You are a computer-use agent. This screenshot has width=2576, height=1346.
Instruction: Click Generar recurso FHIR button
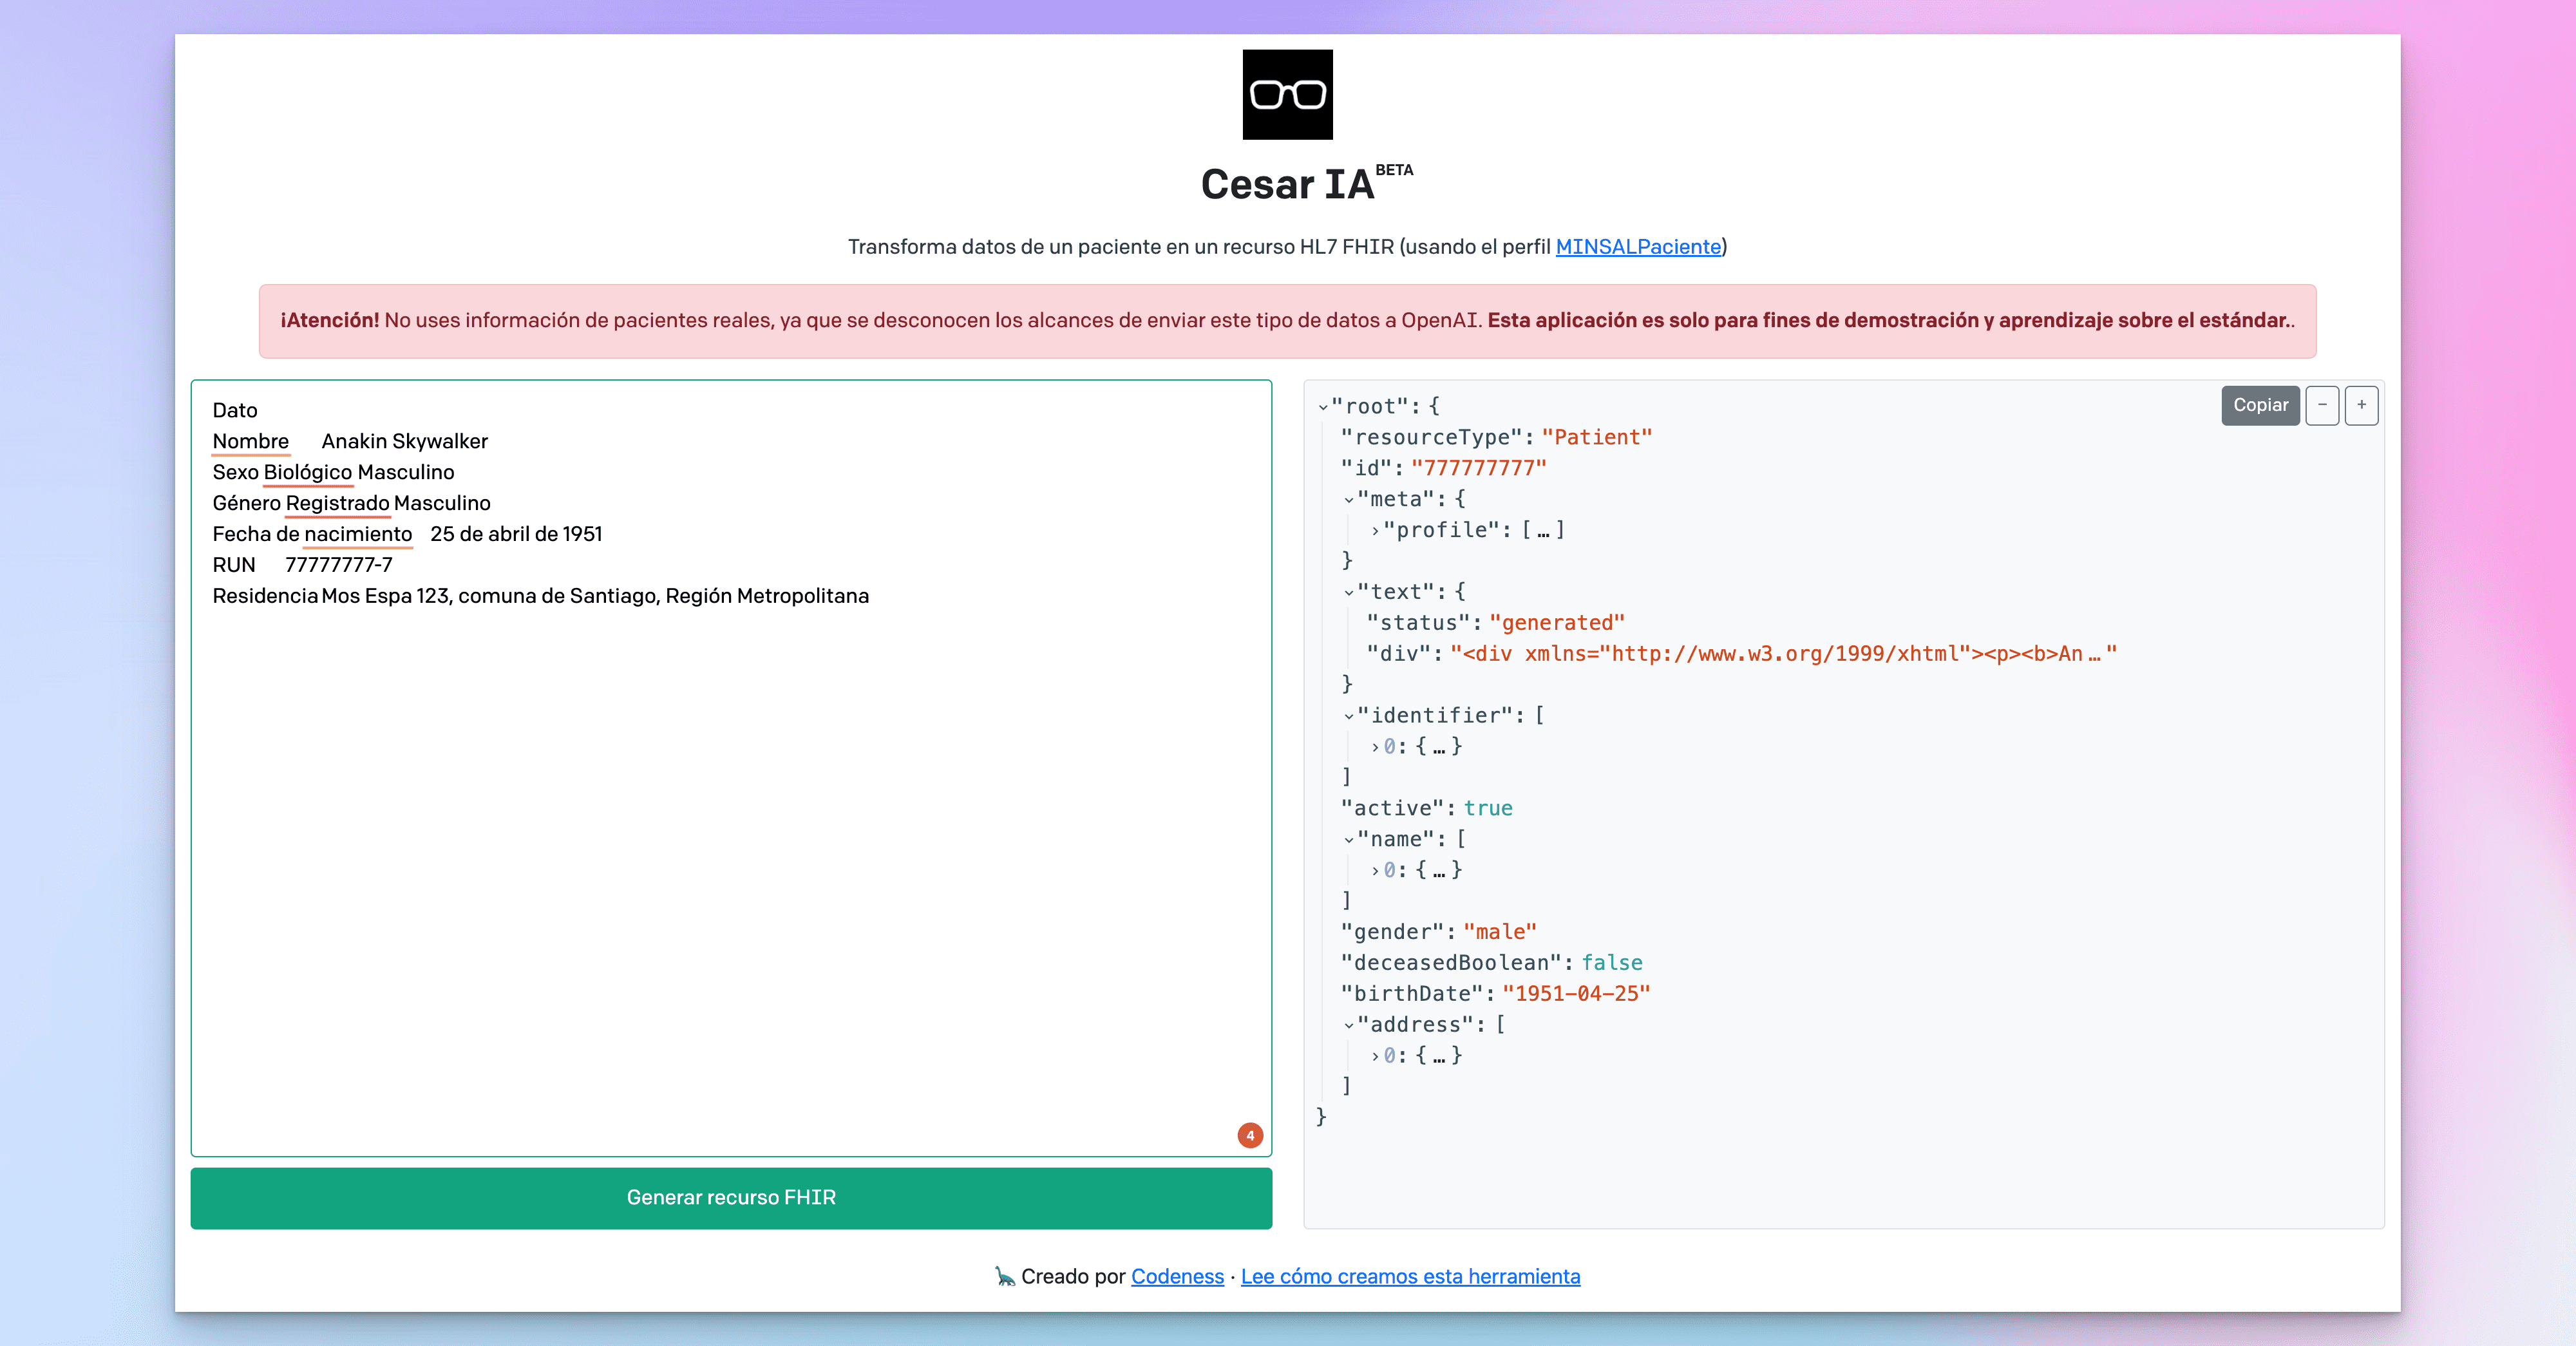(731, 1197)
